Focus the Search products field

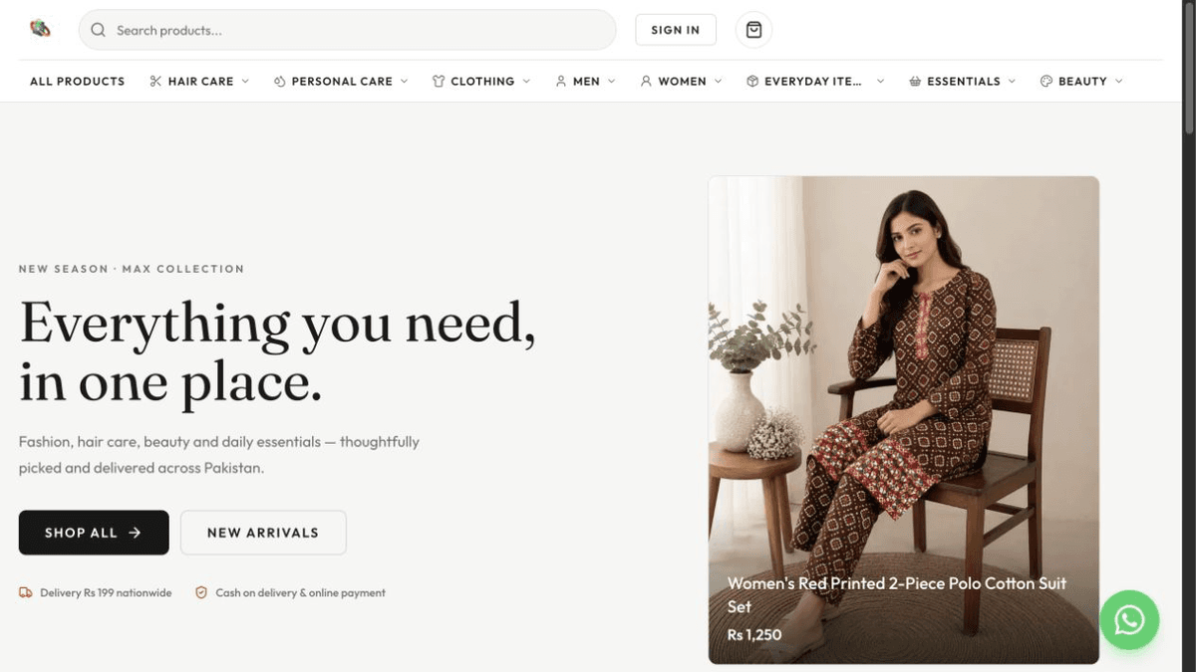[x=347, y=30]
